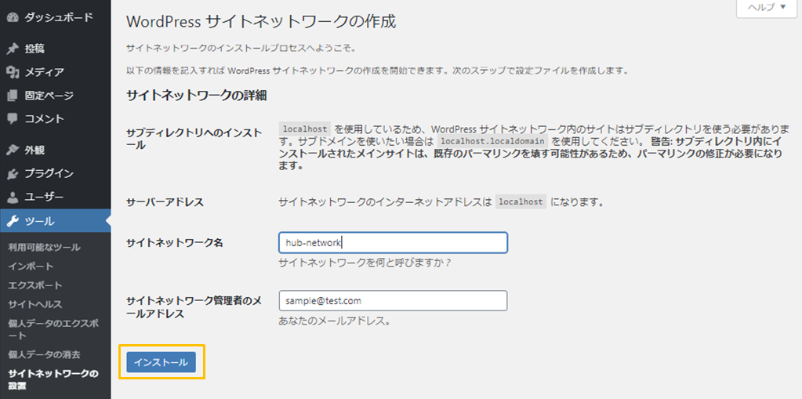The height and width of the screenshot is (399, 802).
Task: Click the サイトネットワークの詳細 heading
Action: click(x=197, y=96)
